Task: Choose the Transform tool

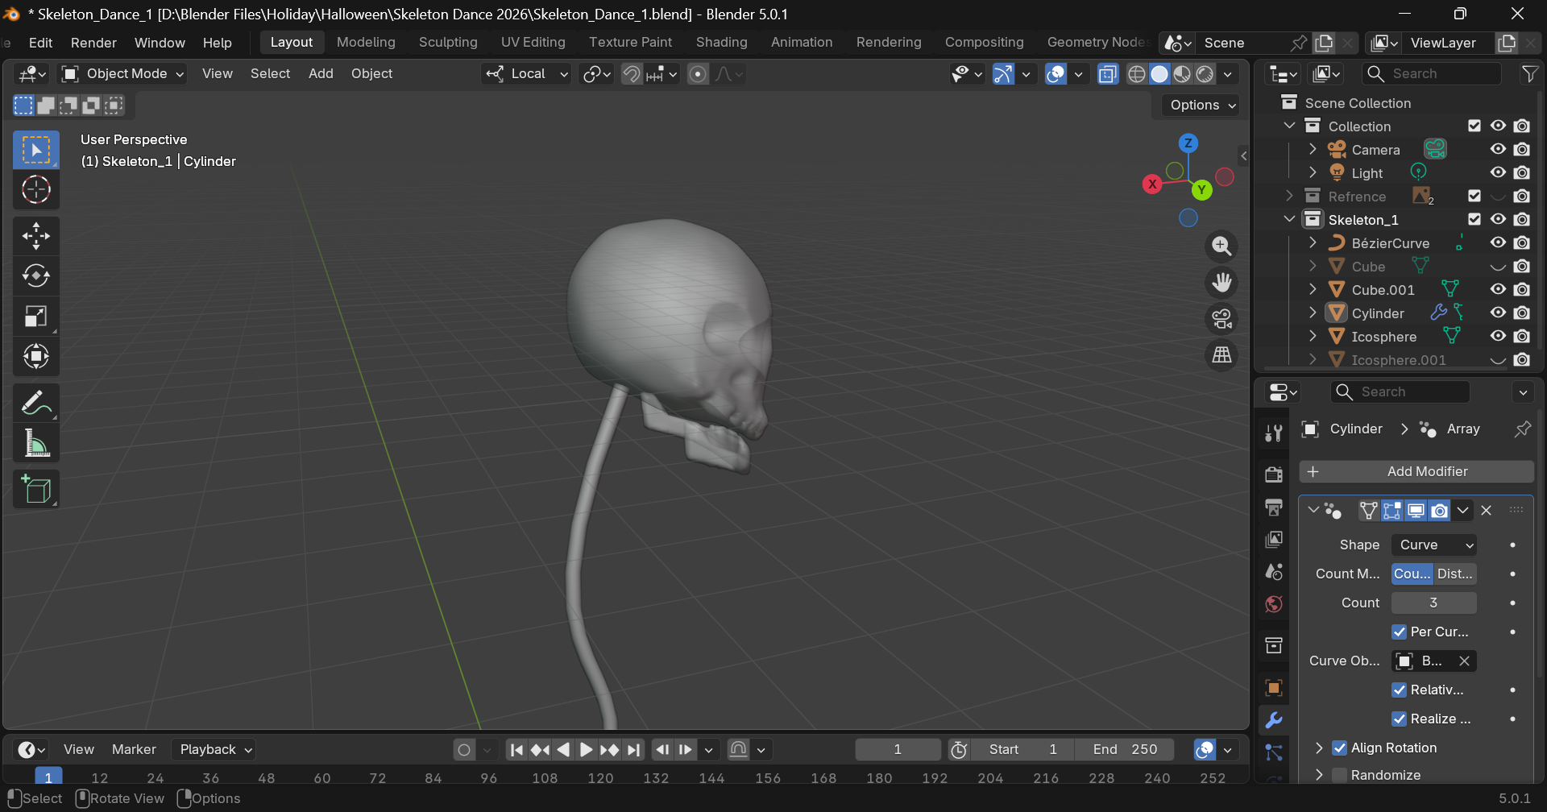Action: 36,356
